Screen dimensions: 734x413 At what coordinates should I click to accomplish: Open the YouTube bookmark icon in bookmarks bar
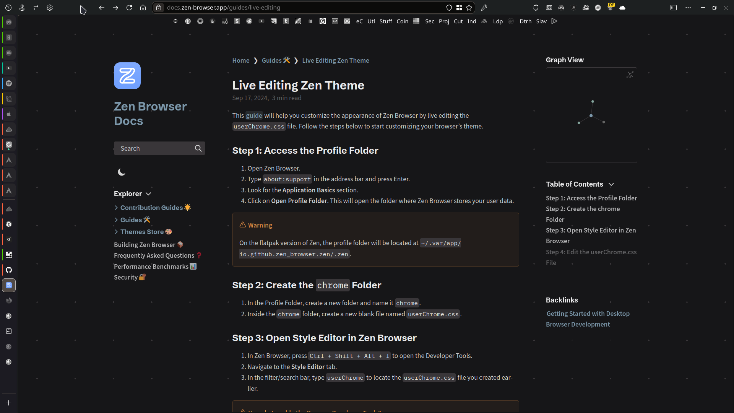[261, 21]
